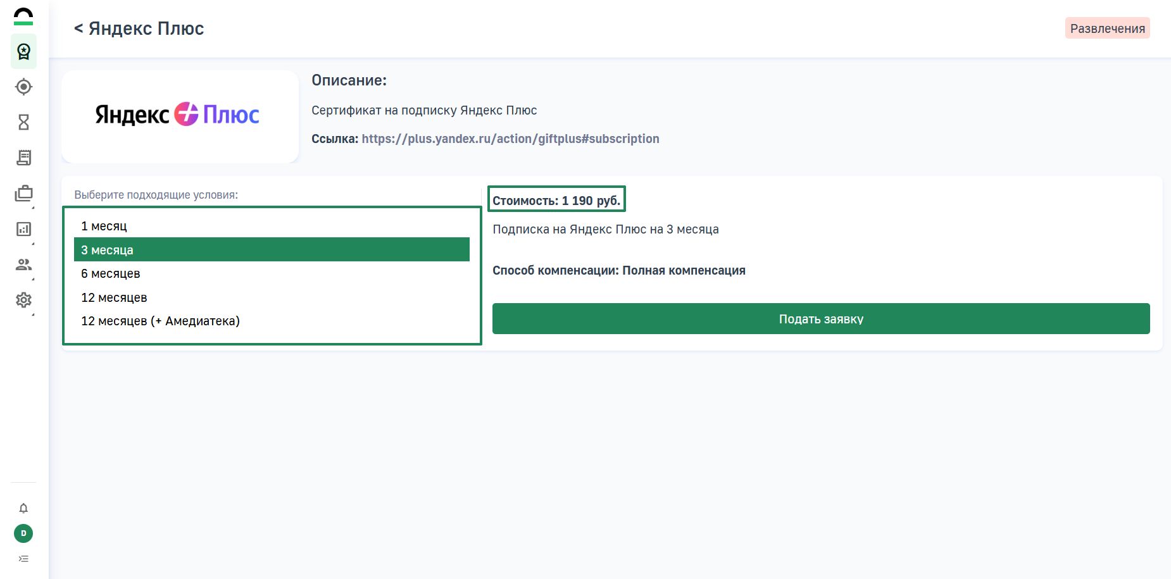Expand the briefcase menu in sidebar
The width and height of the screenshot is (1171, 579).
click(23, 194)
